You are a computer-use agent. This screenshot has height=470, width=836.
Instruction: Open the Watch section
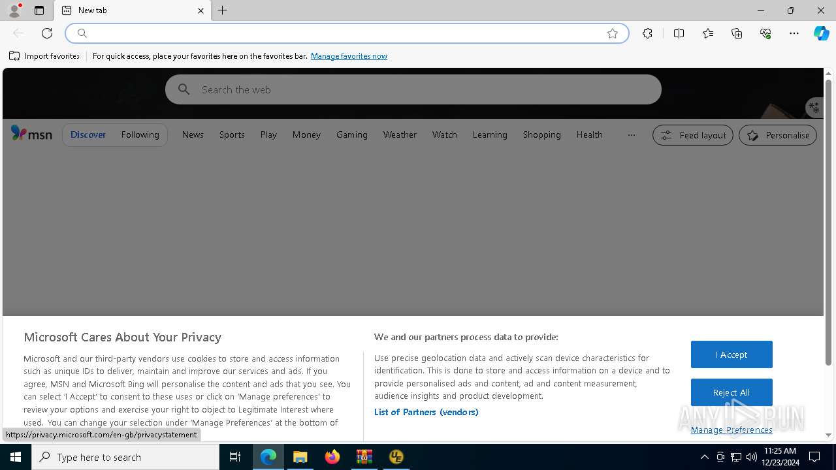click(444, 134)
